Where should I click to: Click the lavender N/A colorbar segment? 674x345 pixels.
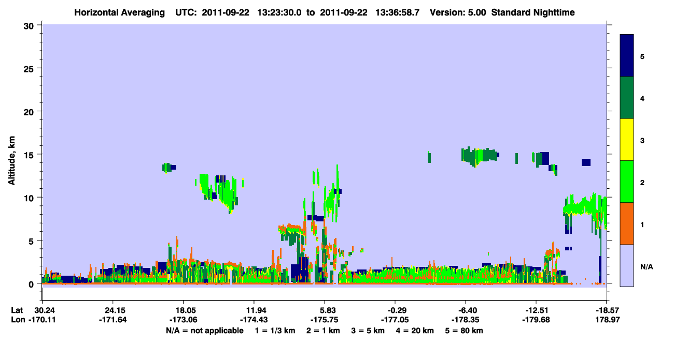[x=627, y=265]
